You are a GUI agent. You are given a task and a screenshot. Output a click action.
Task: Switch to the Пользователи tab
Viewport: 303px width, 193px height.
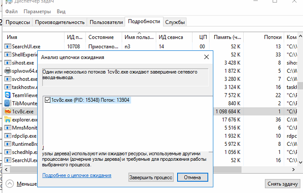[106, 22]
